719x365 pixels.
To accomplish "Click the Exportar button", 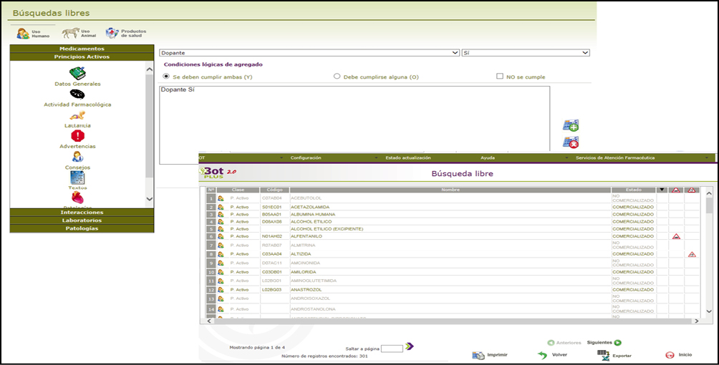I will [613, 355].
